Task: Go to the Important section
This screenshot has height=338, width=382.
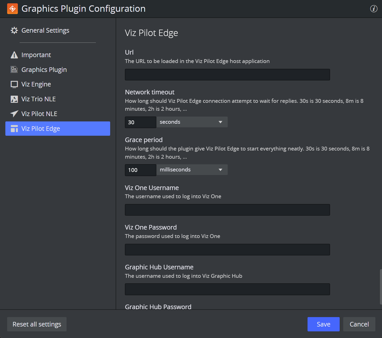Action: [36, 55]
